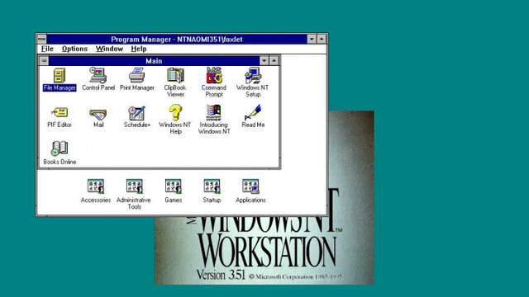Maximize the Main group window
The width and height of the screenshot is (529, 297).
[x=274, y=61]
